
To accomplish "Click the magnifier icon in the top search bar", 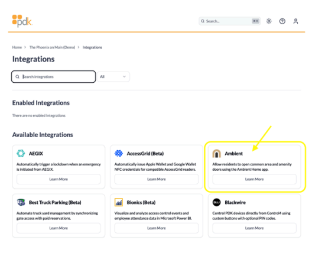I will coord(203,21).
